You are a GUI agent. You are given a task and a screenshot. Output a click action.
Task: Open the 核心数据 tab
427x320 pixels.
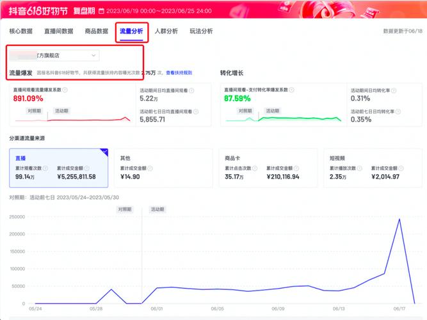point(21,31)
